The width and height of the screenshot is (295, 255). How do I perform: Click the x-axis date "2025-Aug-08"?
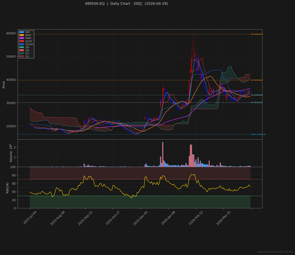[x=57, y=218]
